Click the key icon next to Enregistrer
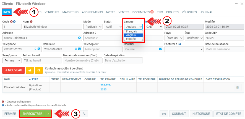The height and width of the screenshot is (119, 245). click(84, 114)
